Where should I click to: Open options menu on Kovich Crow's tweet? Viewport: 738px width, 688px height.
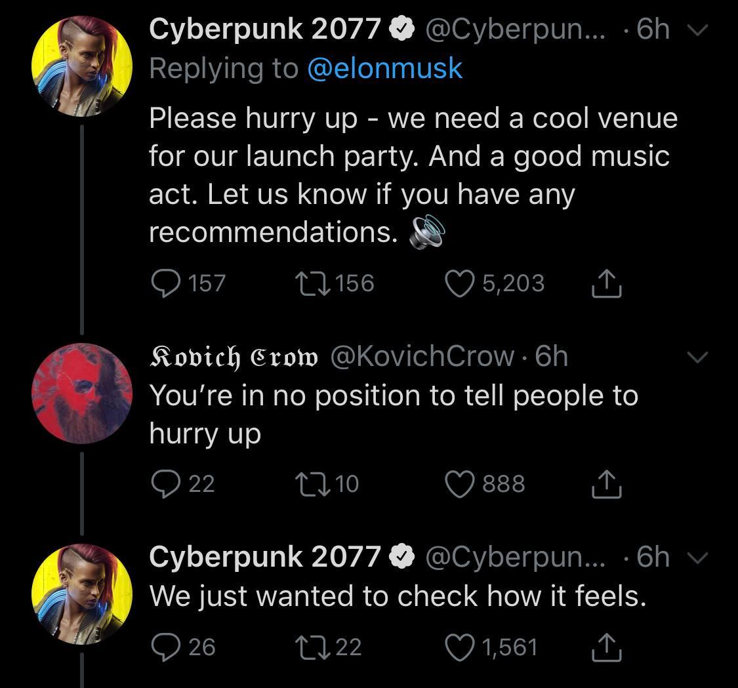697,356
